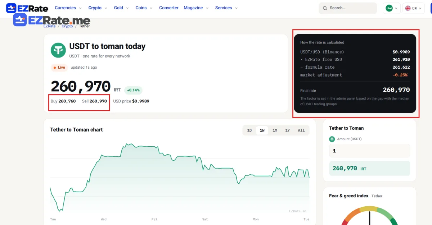Screen dimensions: 432x225
Task: Expand the Coins menu
Action: [x=144, y=8]
